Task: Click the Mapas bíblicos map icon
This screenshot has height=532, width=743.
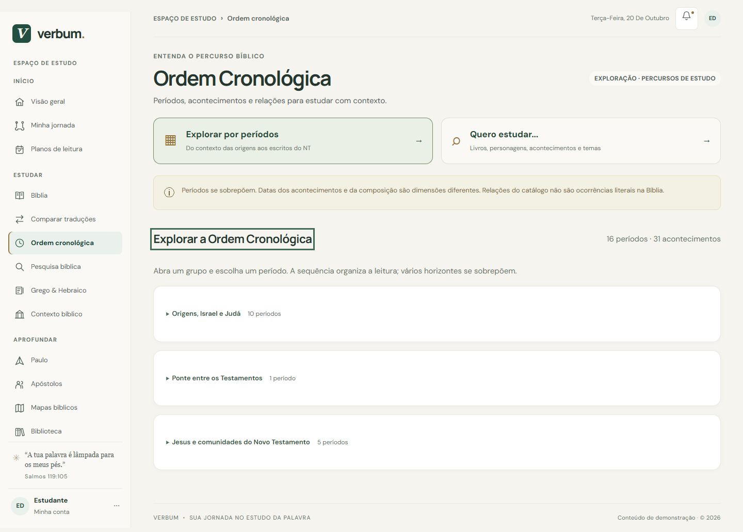Action: [20, 408]
